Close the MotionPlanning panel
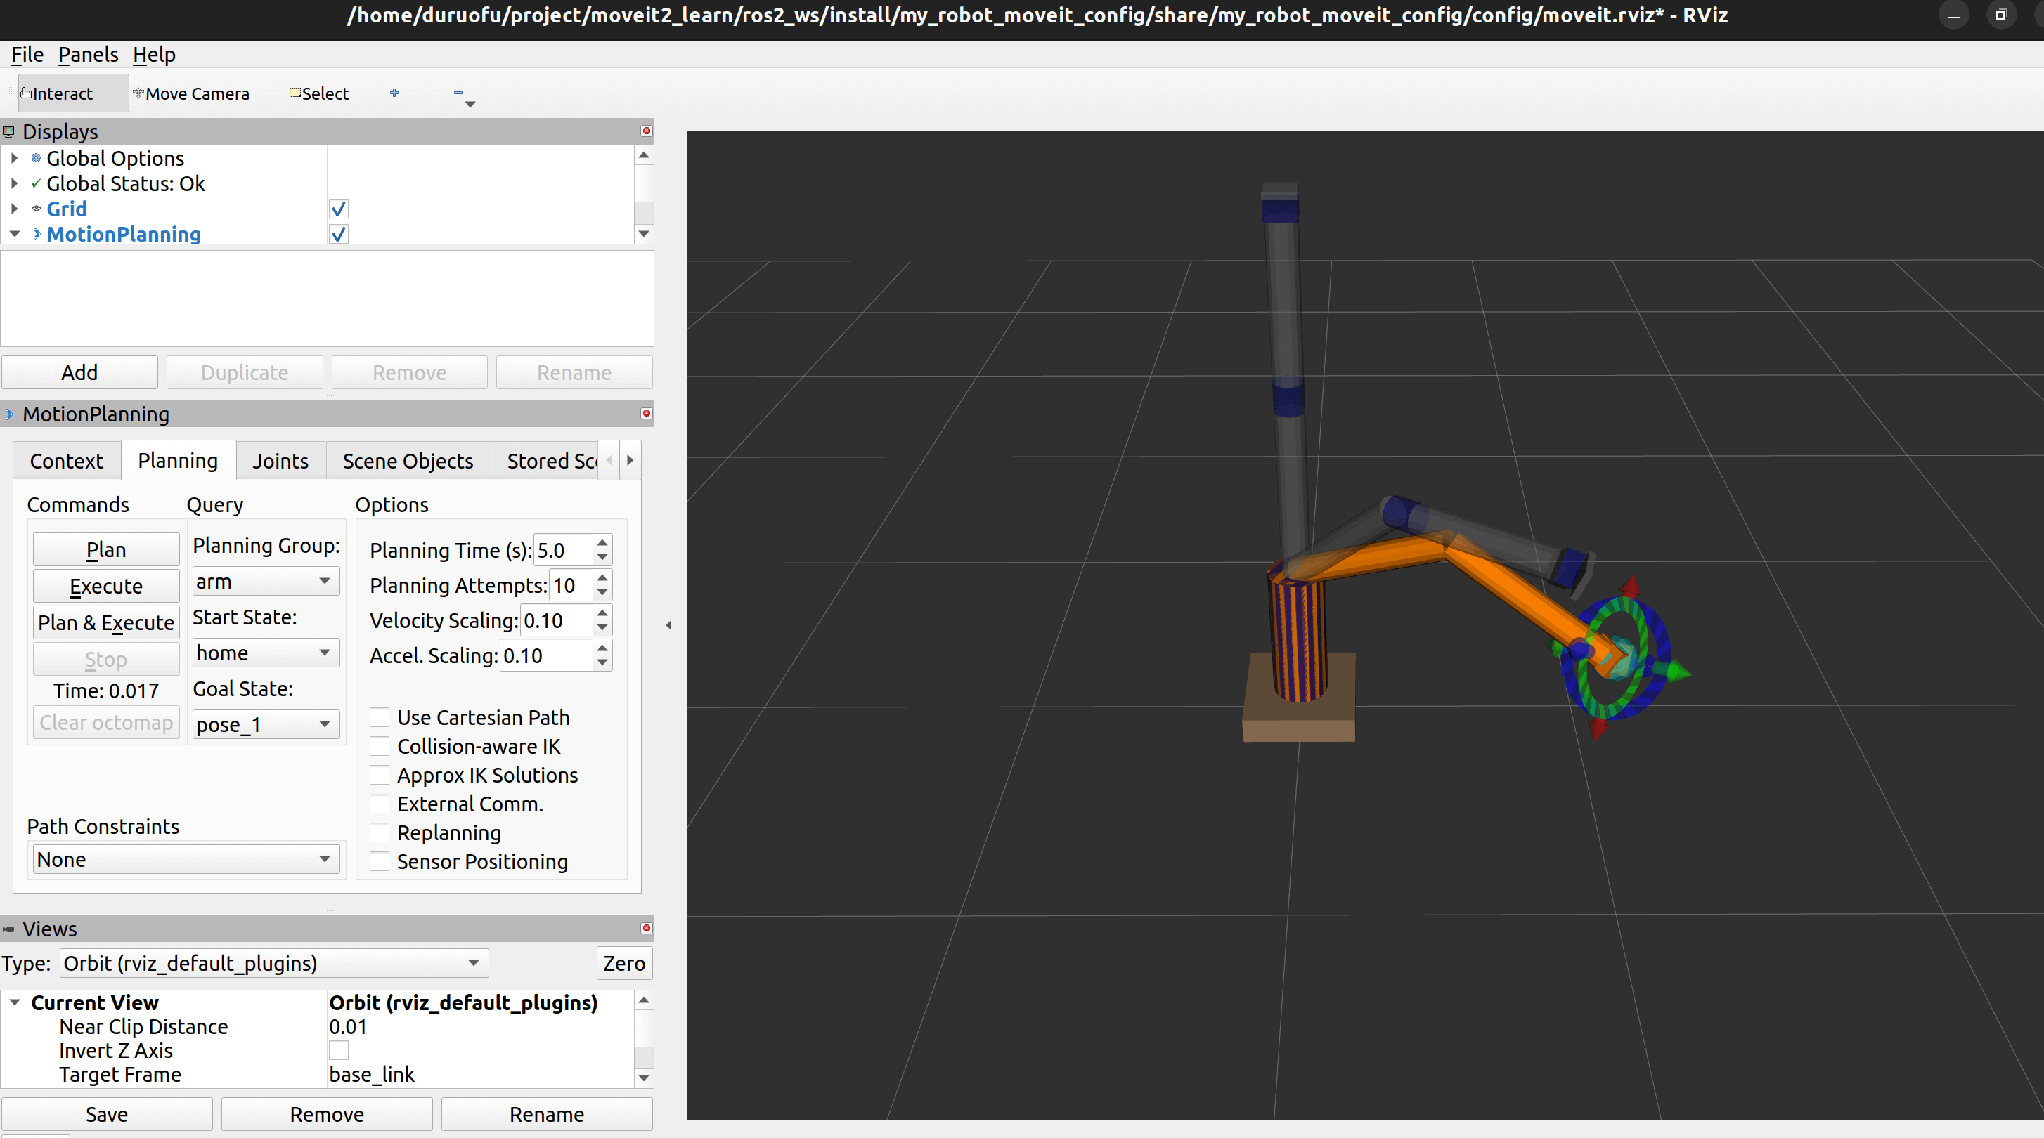 (x=646, y=413)
